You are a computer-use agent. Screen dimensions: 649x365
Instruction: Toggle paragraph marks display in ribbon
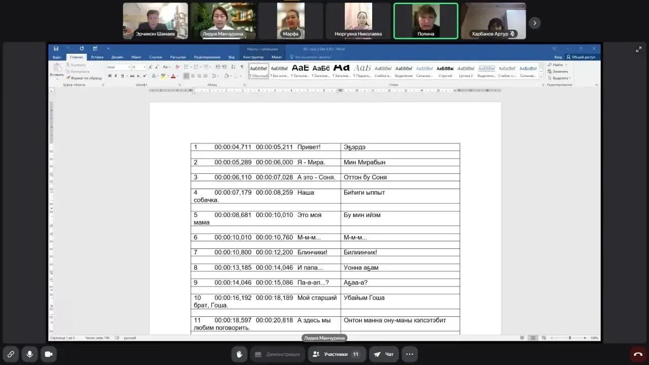point(242,67)
